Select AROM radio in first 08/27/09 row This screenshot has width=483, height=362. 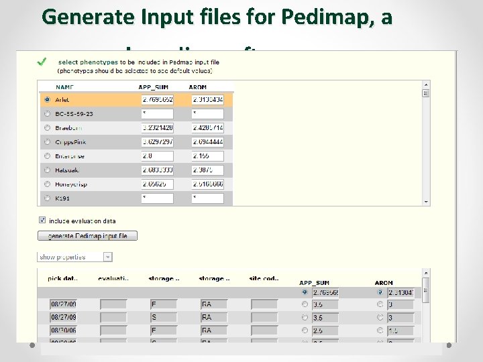[380, 304]
